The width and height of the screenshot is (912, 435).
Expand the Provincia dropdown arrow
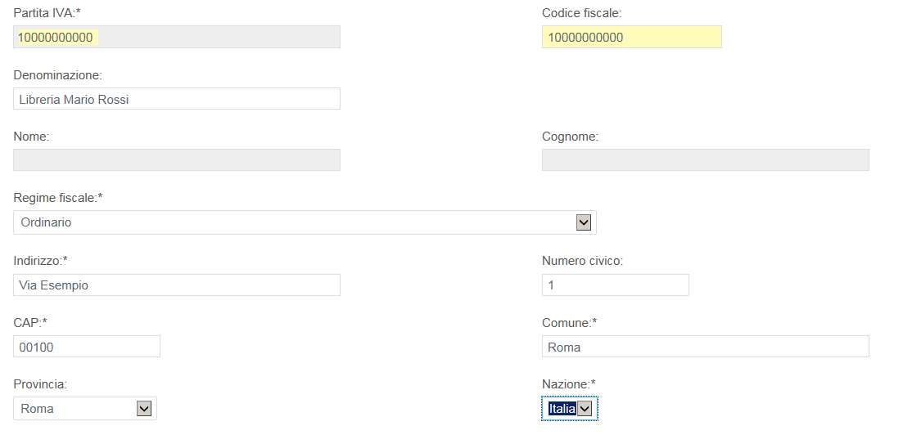pyautogui.click(x=143, y=409)
